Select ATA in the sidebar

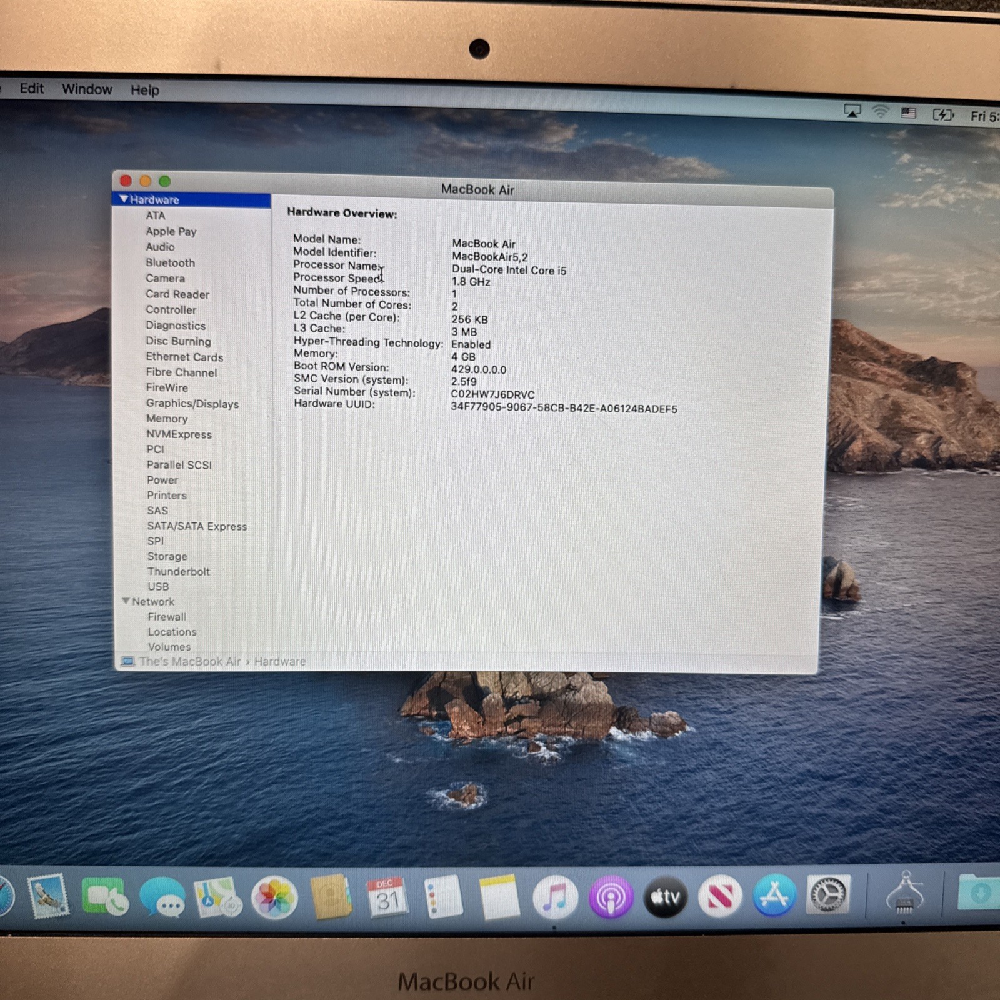coord(156,216)
